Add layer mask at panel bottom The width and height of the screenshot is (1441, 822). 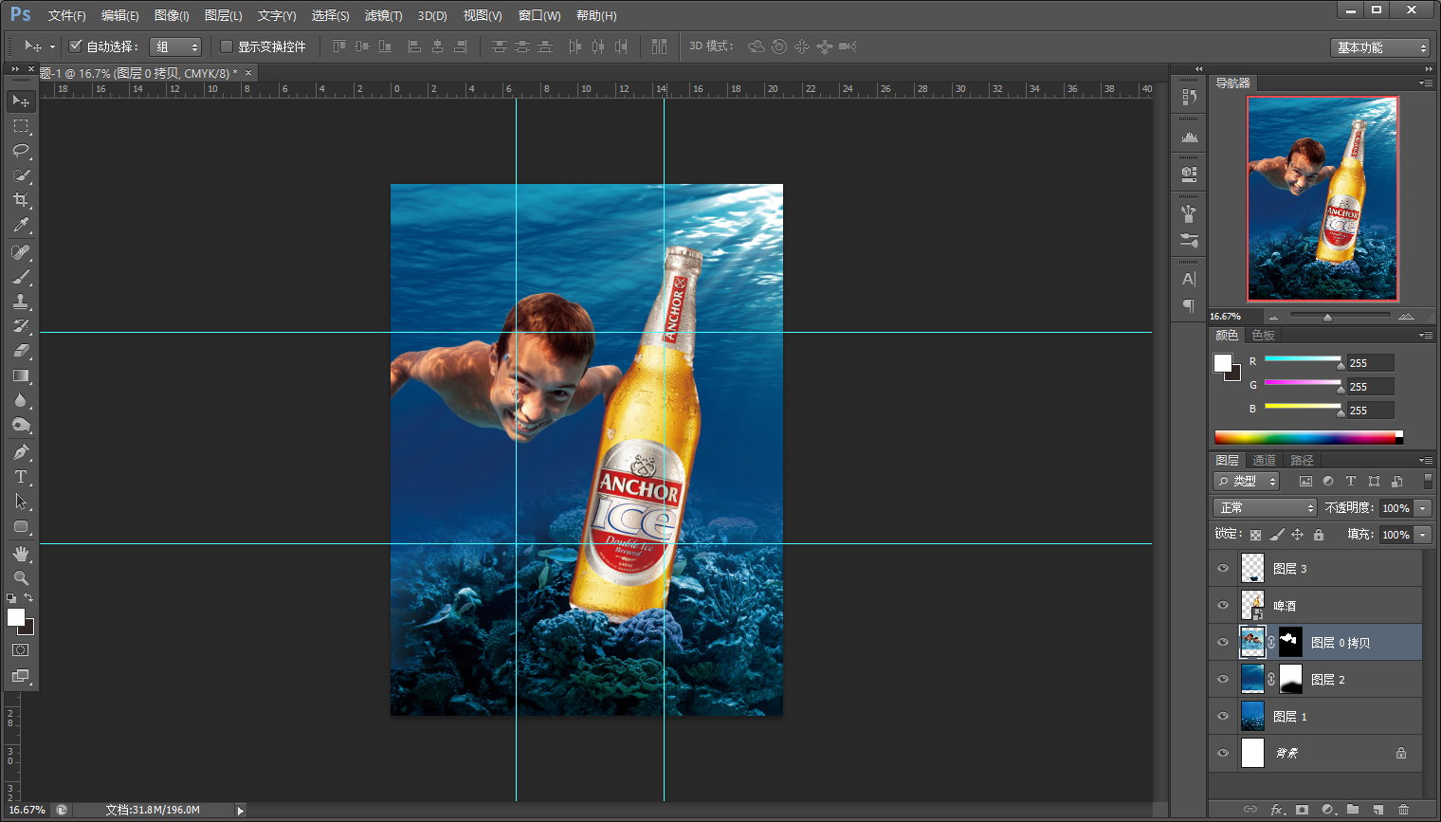click(x=1303, y=810)
